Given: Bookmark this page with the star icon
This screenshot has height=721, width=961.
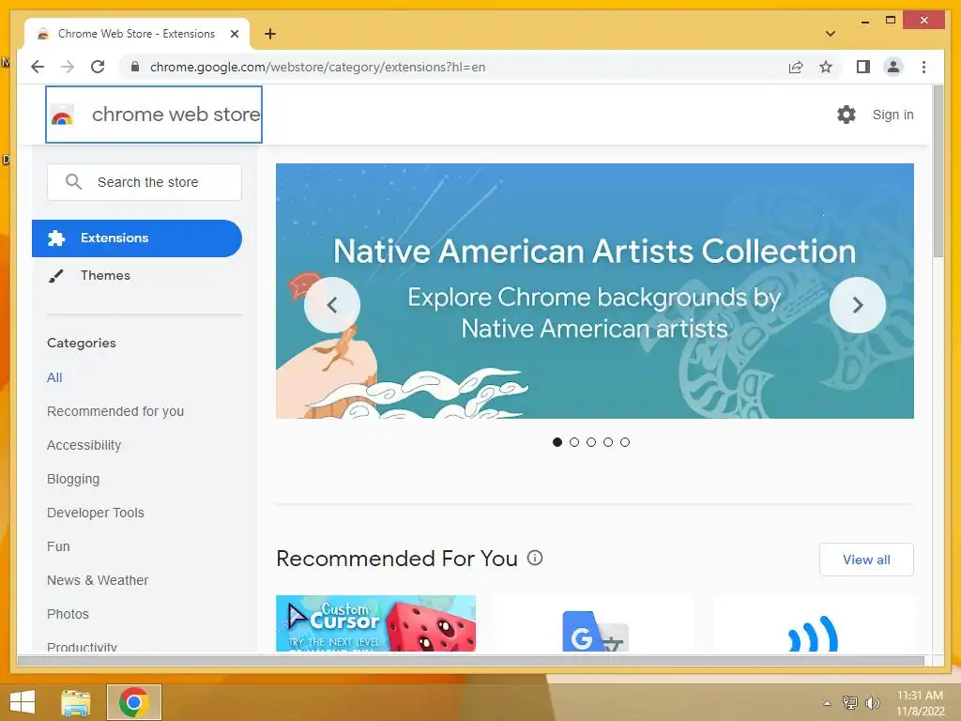Looking at the screenshot, I should 826,67.
